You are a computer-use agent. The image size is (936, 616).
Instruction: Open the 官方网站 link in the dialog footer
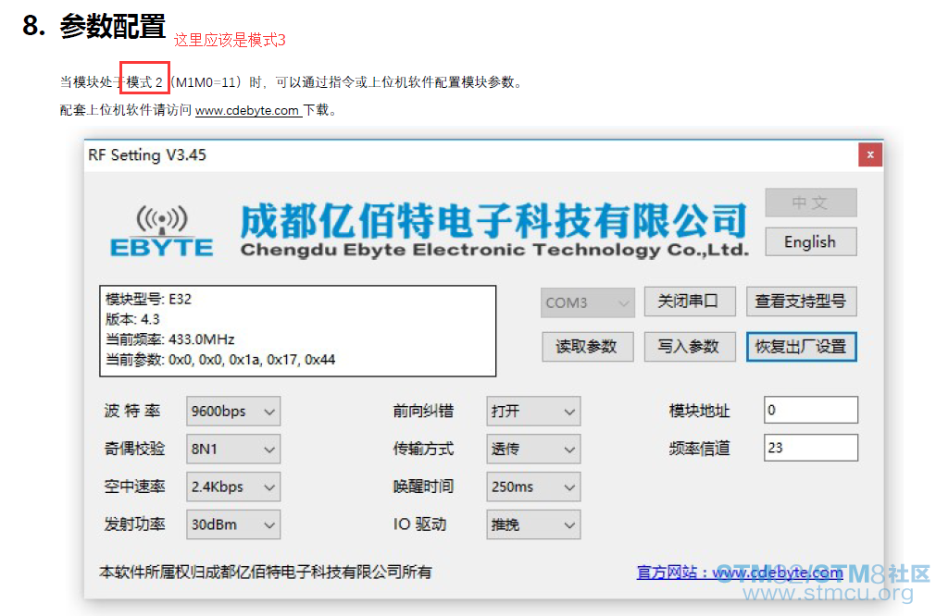(740, 573)
